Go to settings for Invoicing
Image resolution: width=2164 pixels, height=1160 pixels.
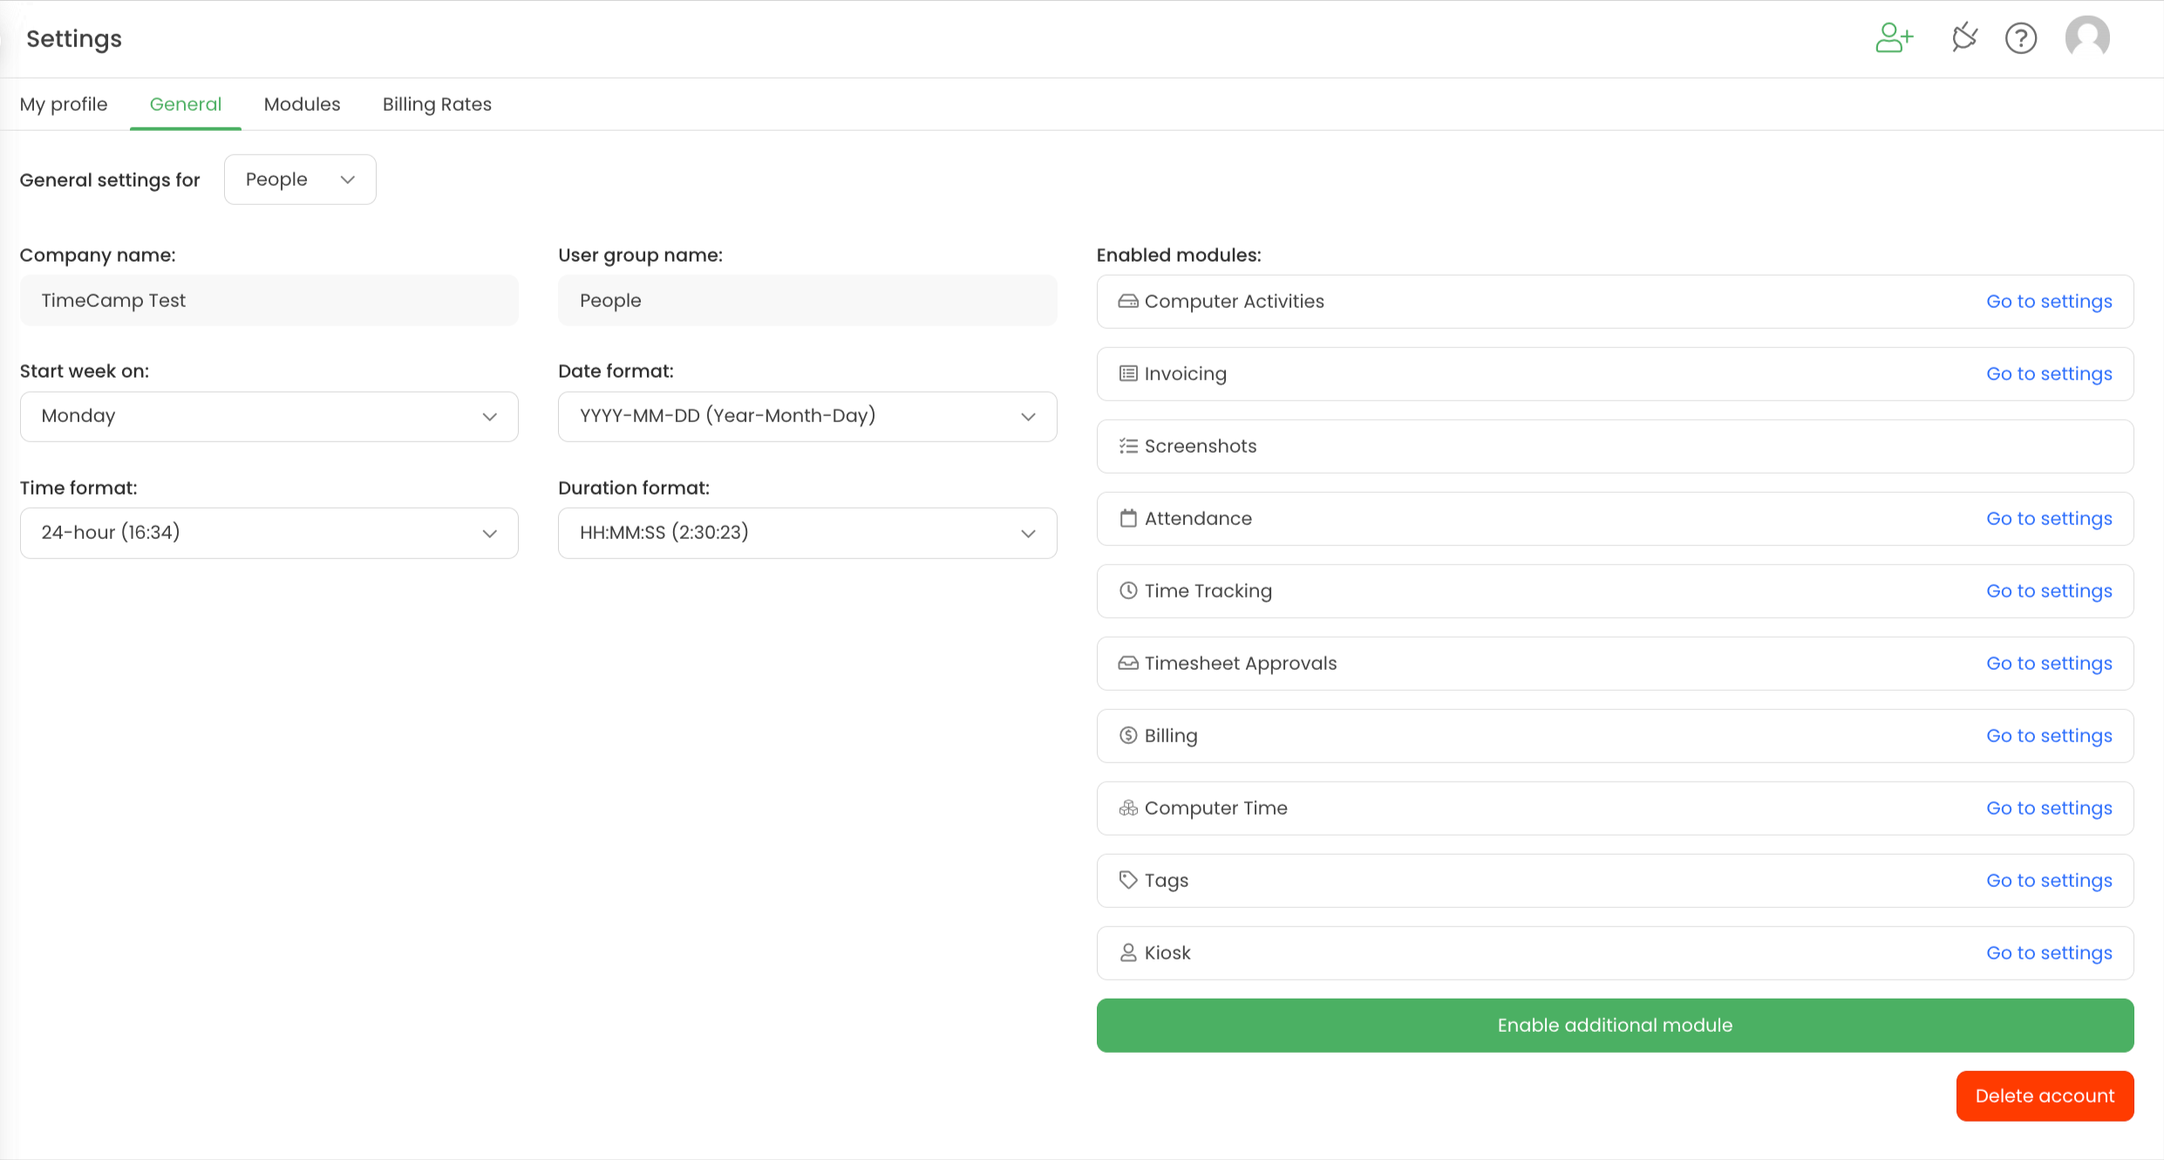pos(2048,374)
